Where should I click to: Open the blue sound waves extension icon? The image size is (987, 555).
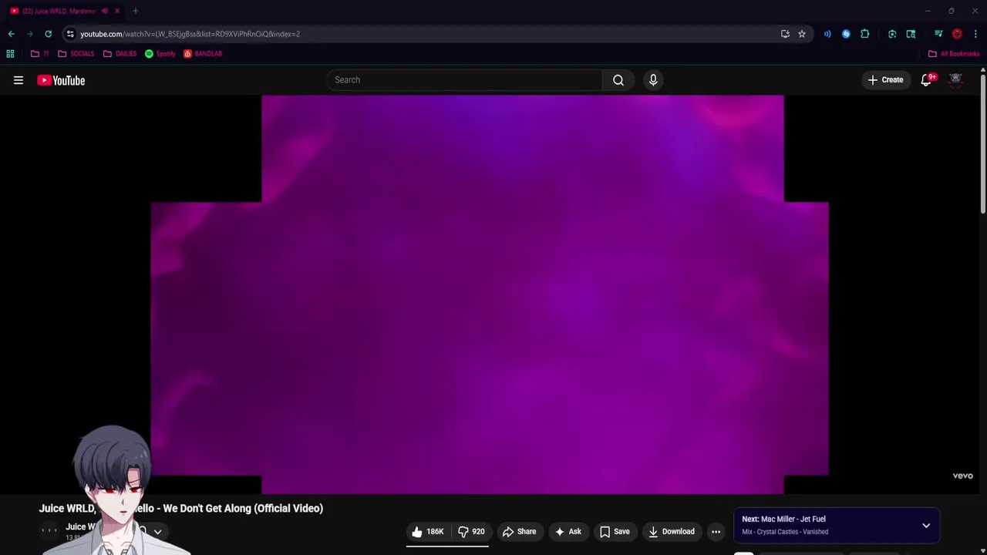[x=827, y=34]
